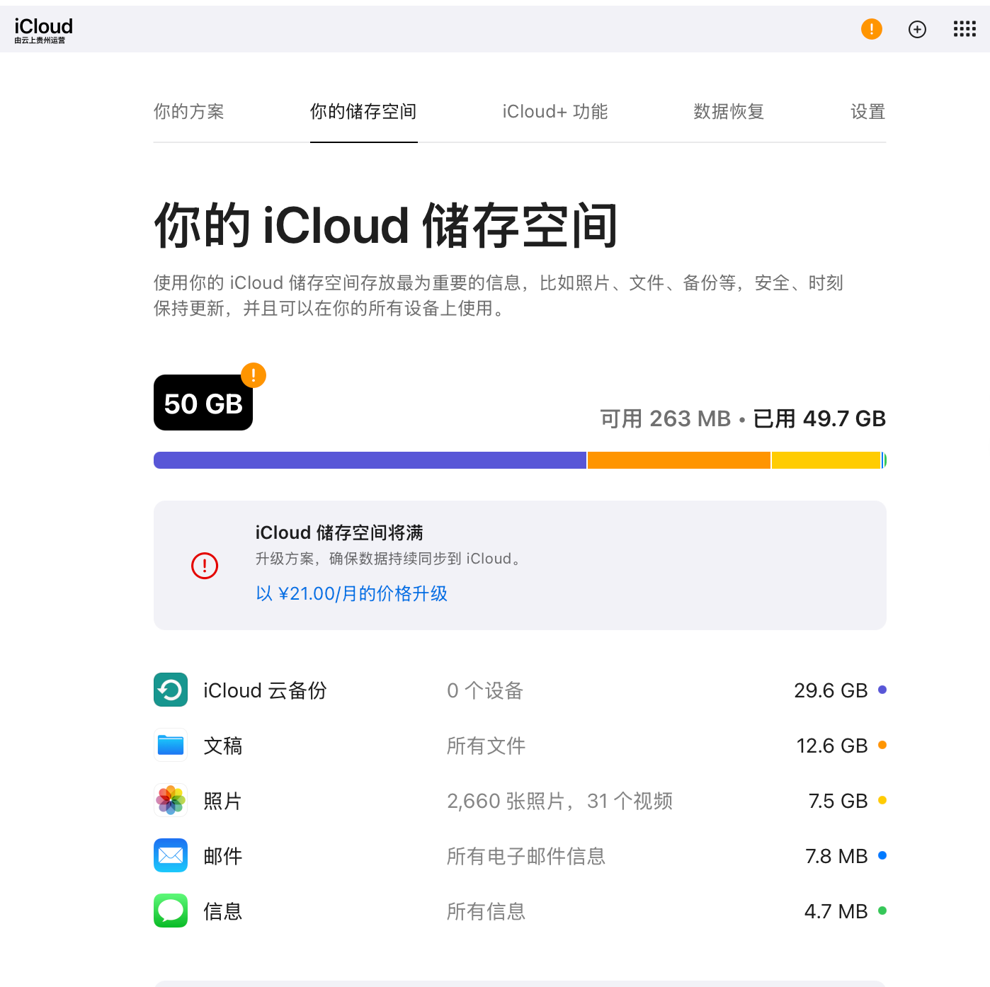Open the add (plus circle) menu
This screenshot has height=987, width=990.
917,29
